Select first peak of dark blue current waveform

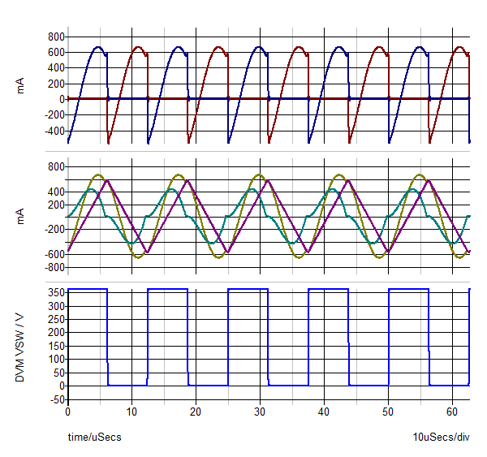click(x=97, y=47)
